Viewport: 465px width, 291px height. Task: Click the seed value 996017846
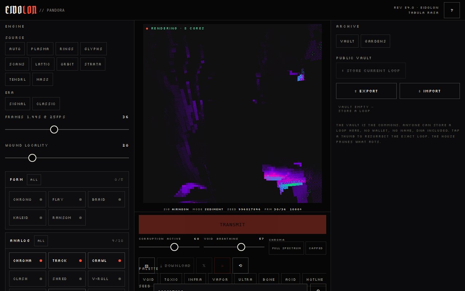pyautogui.click(x=250, y=210)
